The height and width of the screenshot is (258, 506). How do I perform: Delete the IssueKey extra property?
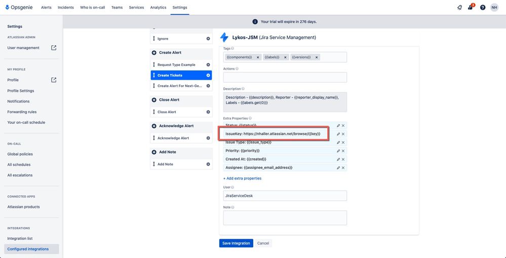click(x=343, y=134)
